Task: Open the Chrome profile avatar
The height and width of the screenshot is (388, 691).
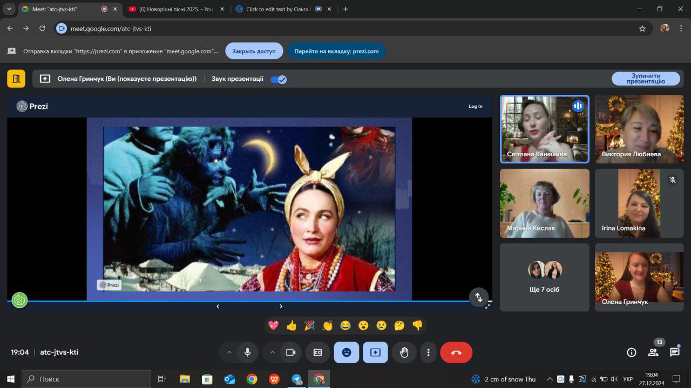Action: click(665, 29)
